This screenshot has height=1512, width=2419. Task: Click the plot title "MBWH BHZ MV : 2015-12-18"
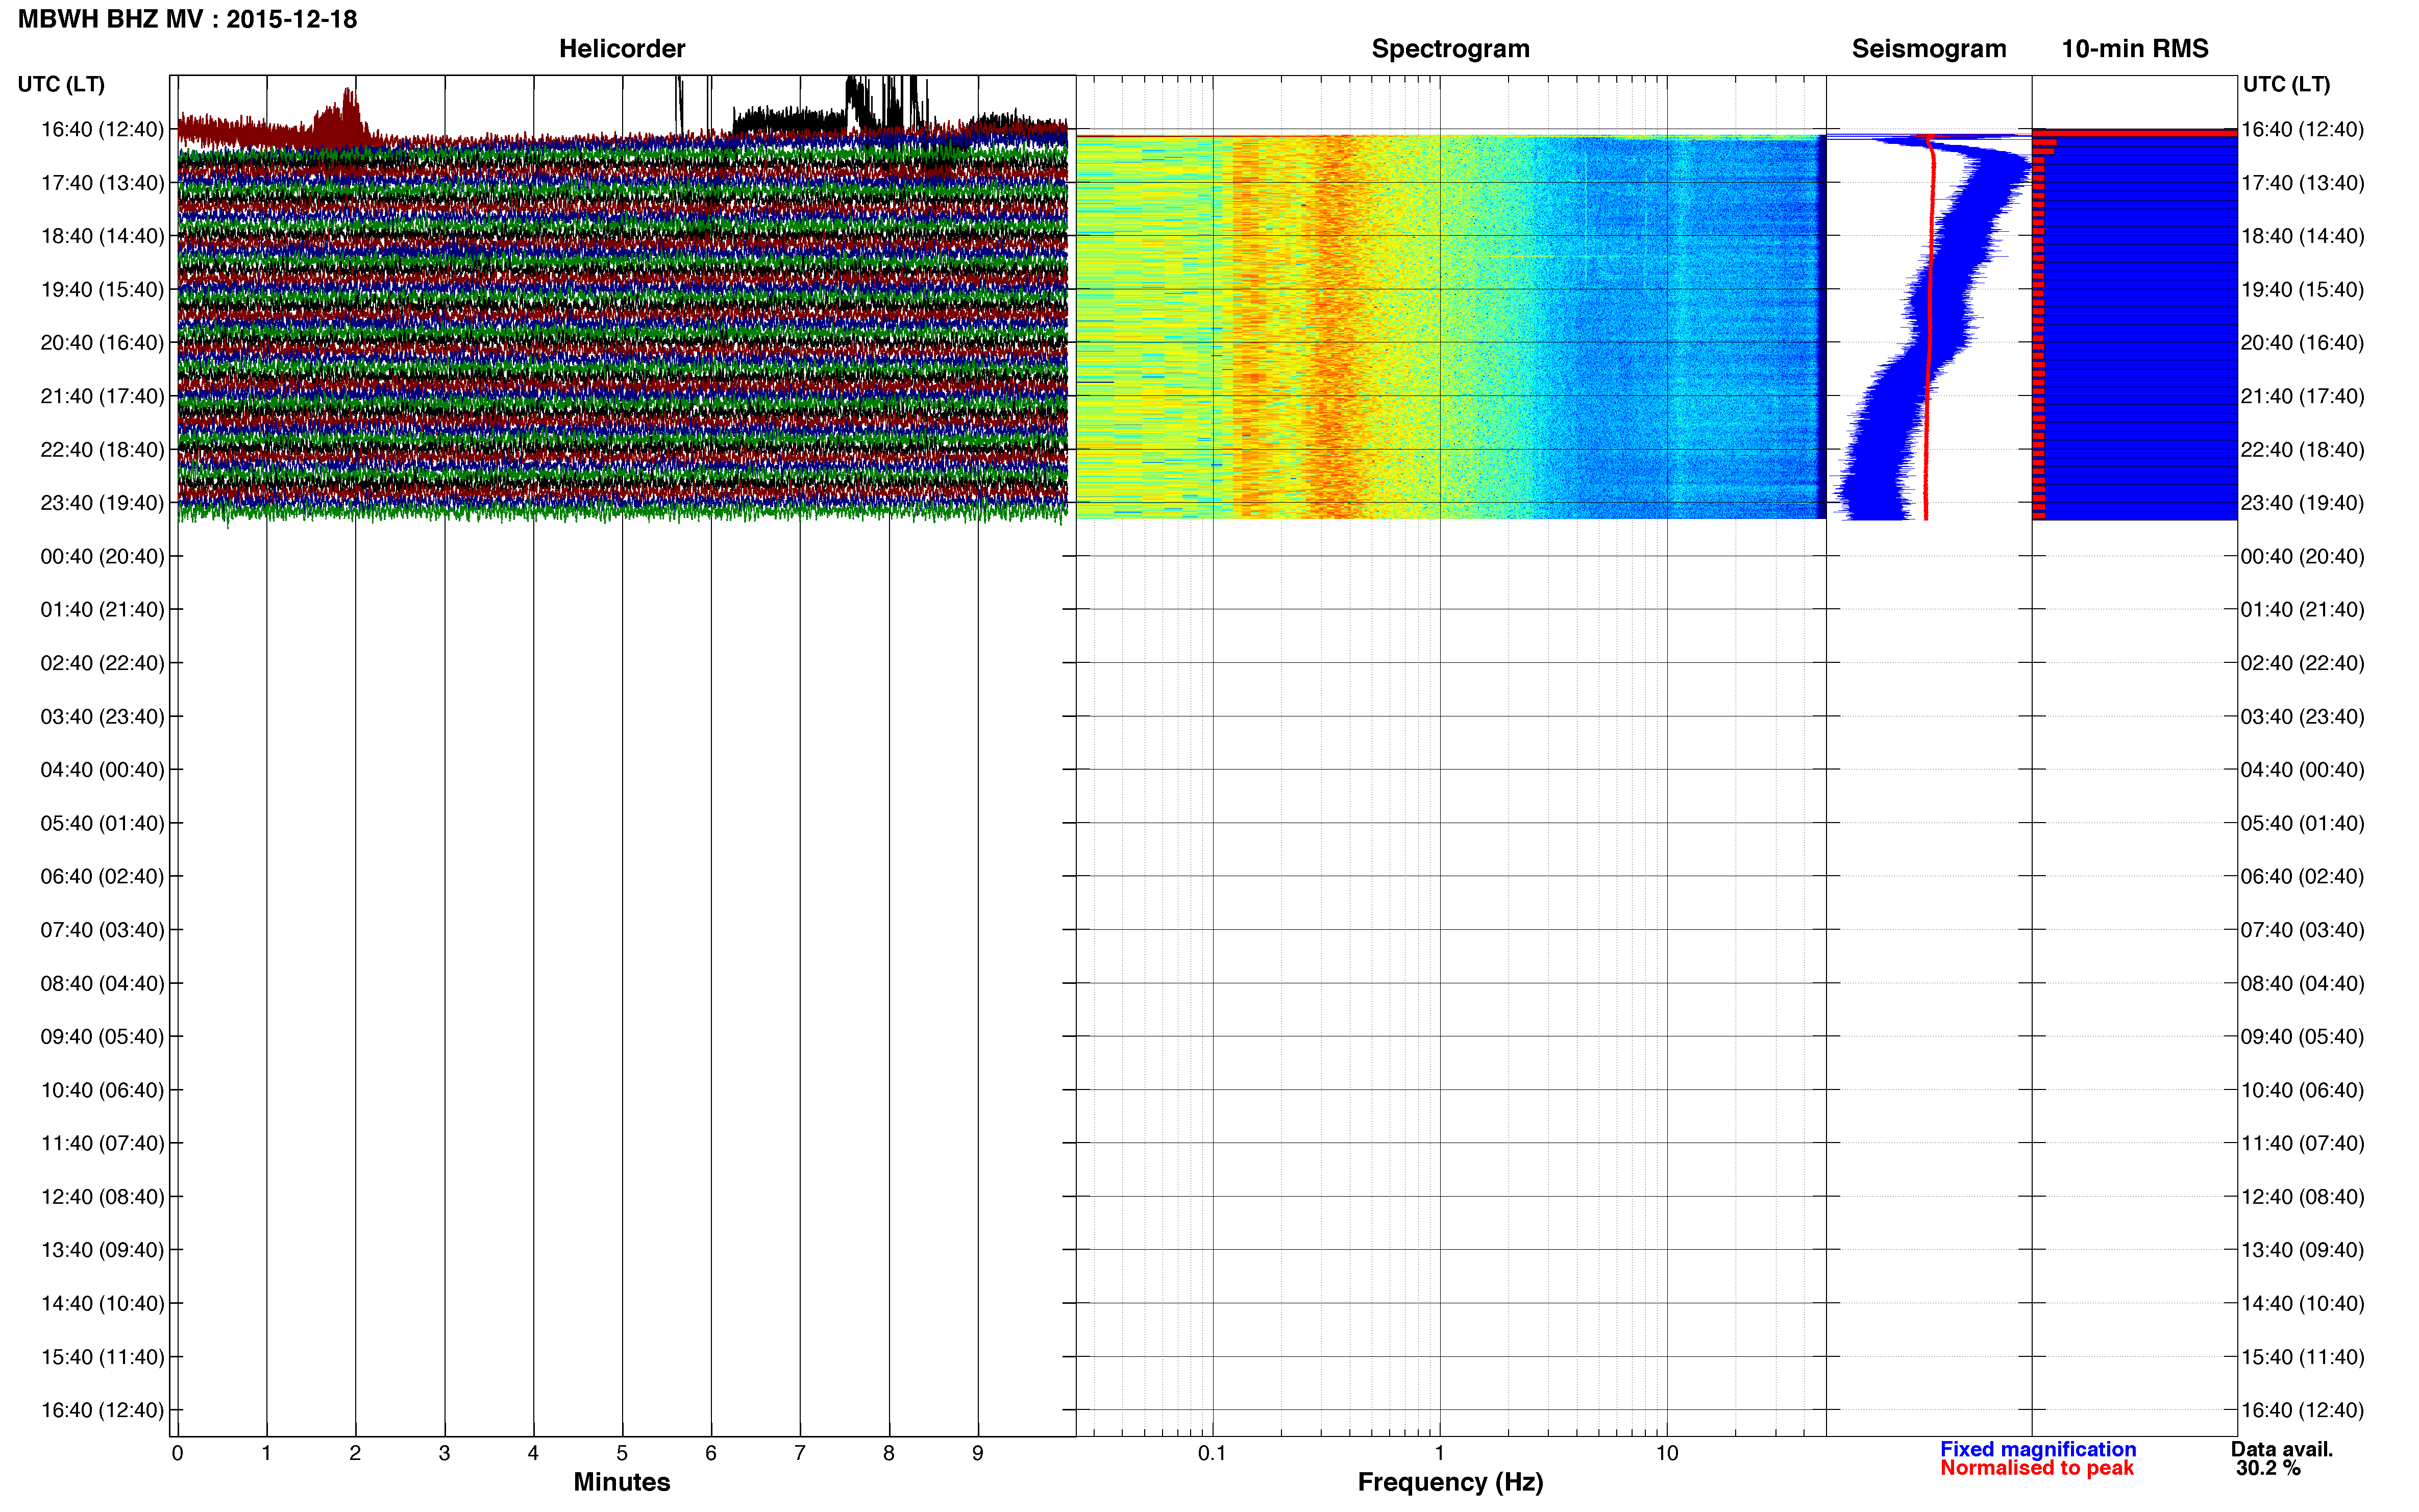pos(187,19)
